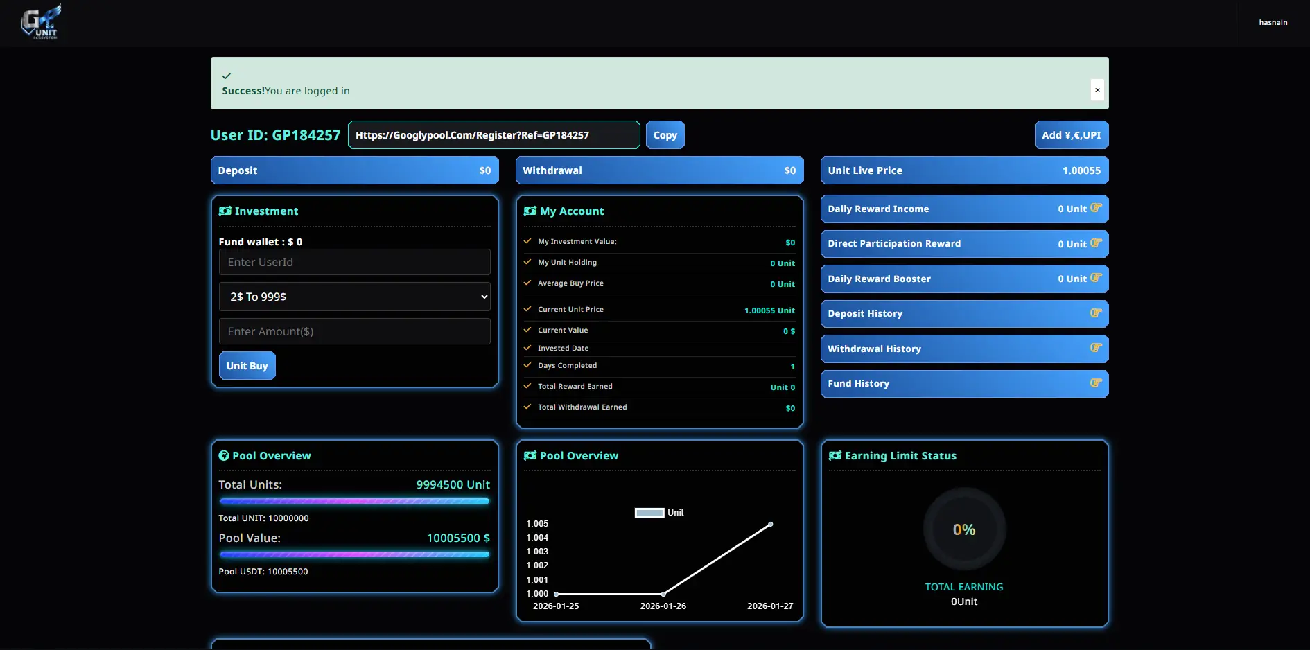Click the checkmark beside My Investment Value

529,241
